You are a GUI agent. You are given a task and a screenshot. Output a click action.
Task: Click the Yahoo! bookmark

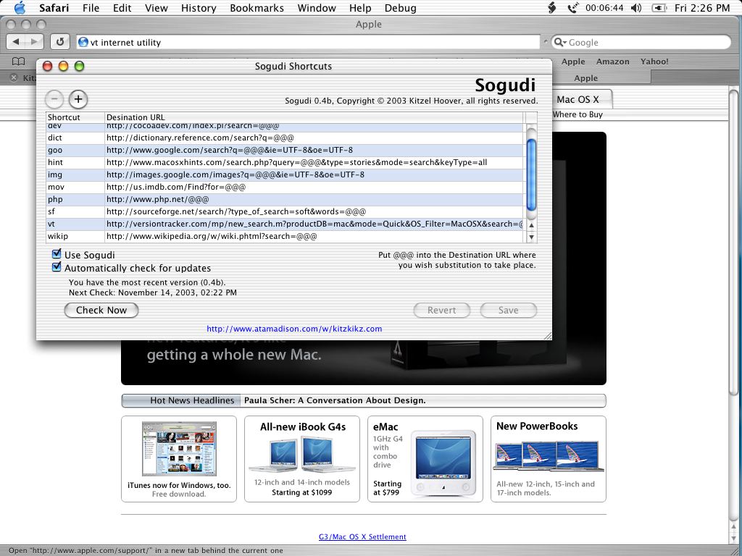coord(654,62)
